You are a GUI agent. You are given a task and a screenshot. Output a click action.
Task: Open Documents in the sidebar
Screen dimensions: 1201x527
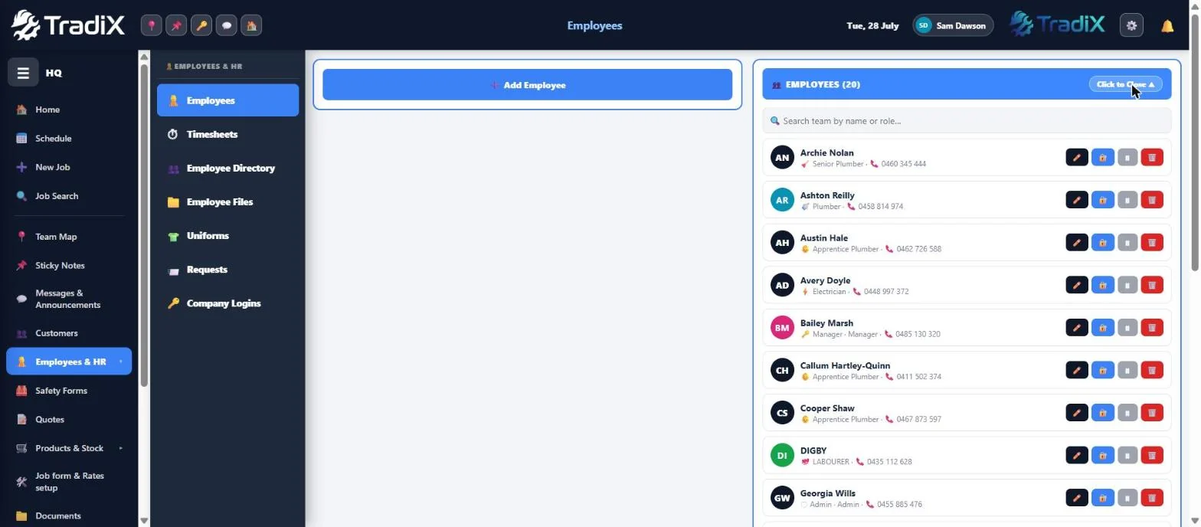coord(69,516)
